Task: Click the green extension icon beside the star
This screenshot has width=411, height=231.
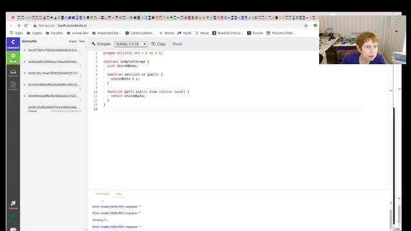Action: [315, 26]
